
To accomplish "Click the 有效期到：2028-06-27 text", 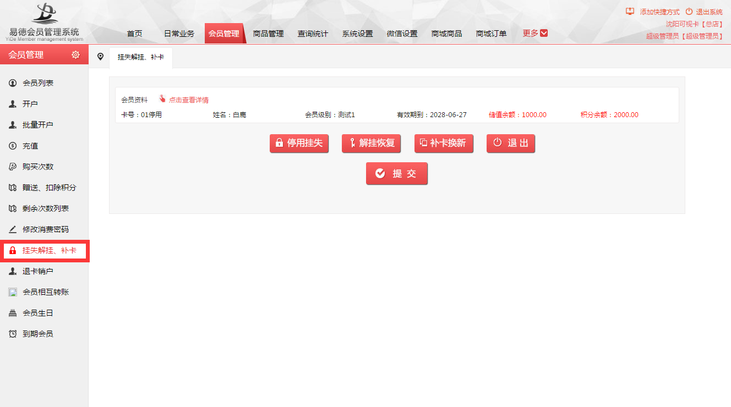I will click(432, 115).
